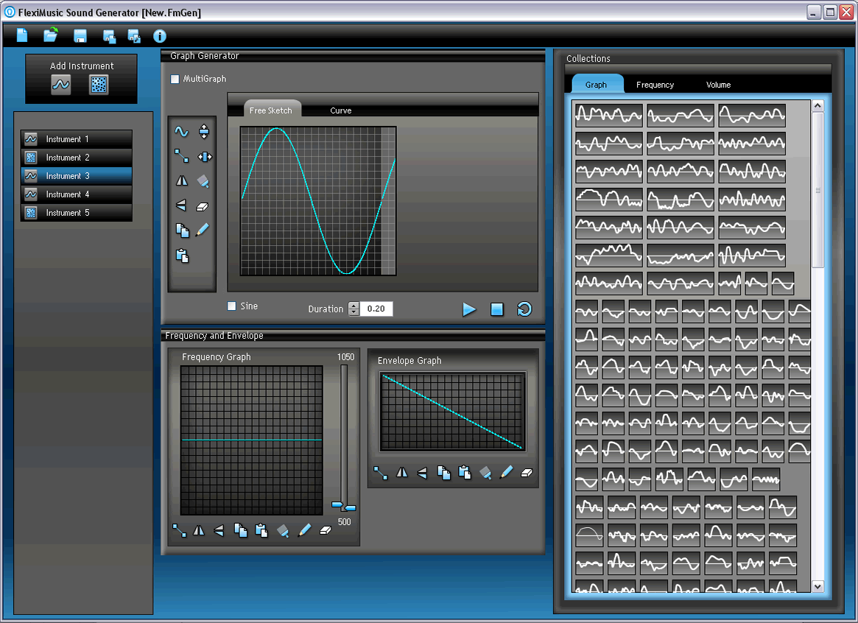Image resolution: width=858 pixels, height=623 pixels.
Task: Add a noise-type instrument under Add Instrument
Action: click(x=99, y=85)
